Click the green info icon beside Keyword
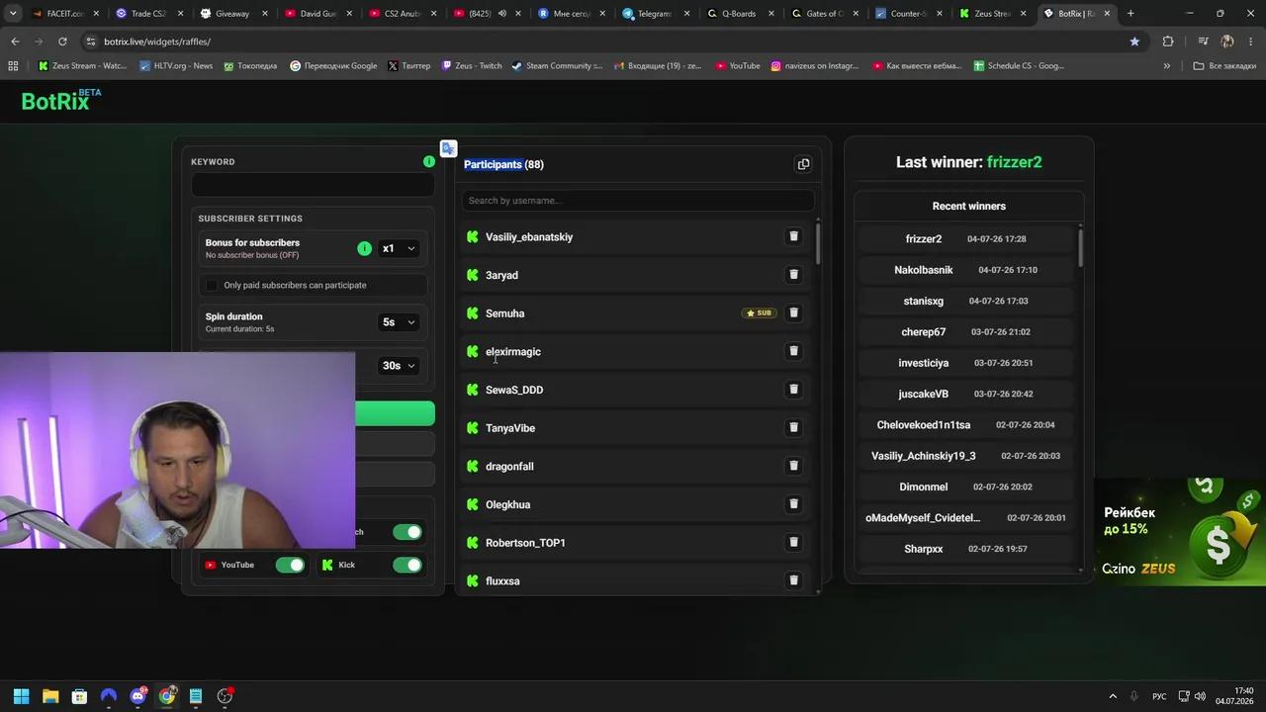Viewport: 1266px width, 712px height. [428, 161]
